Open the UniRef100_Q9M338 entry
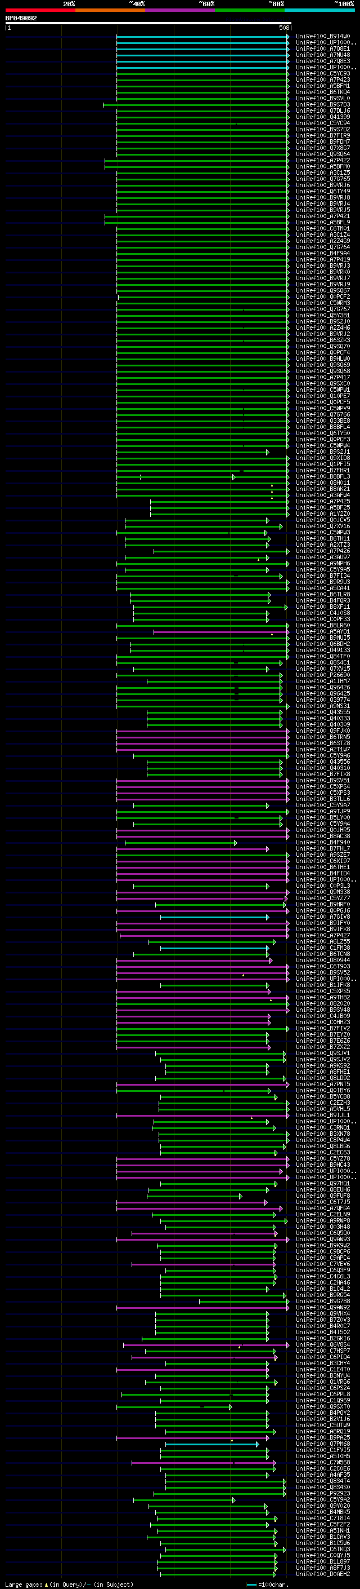 pyautogui.click(x=322, y=892)
